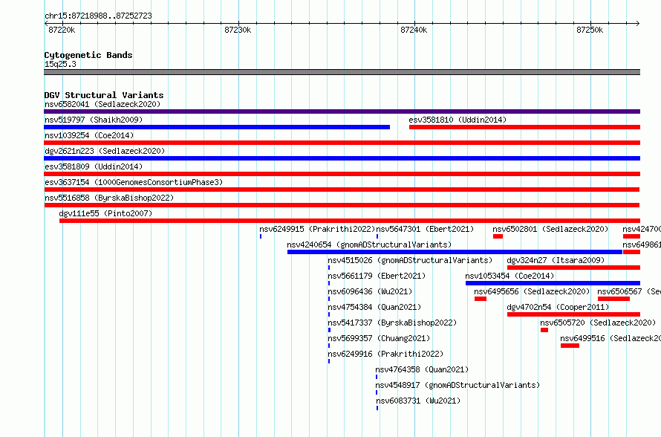Image resolution: width=661 pixels, height=437 pixels.
Task: Open the esv3581809 (Uddin2014) label
Action: coord(94,166)
